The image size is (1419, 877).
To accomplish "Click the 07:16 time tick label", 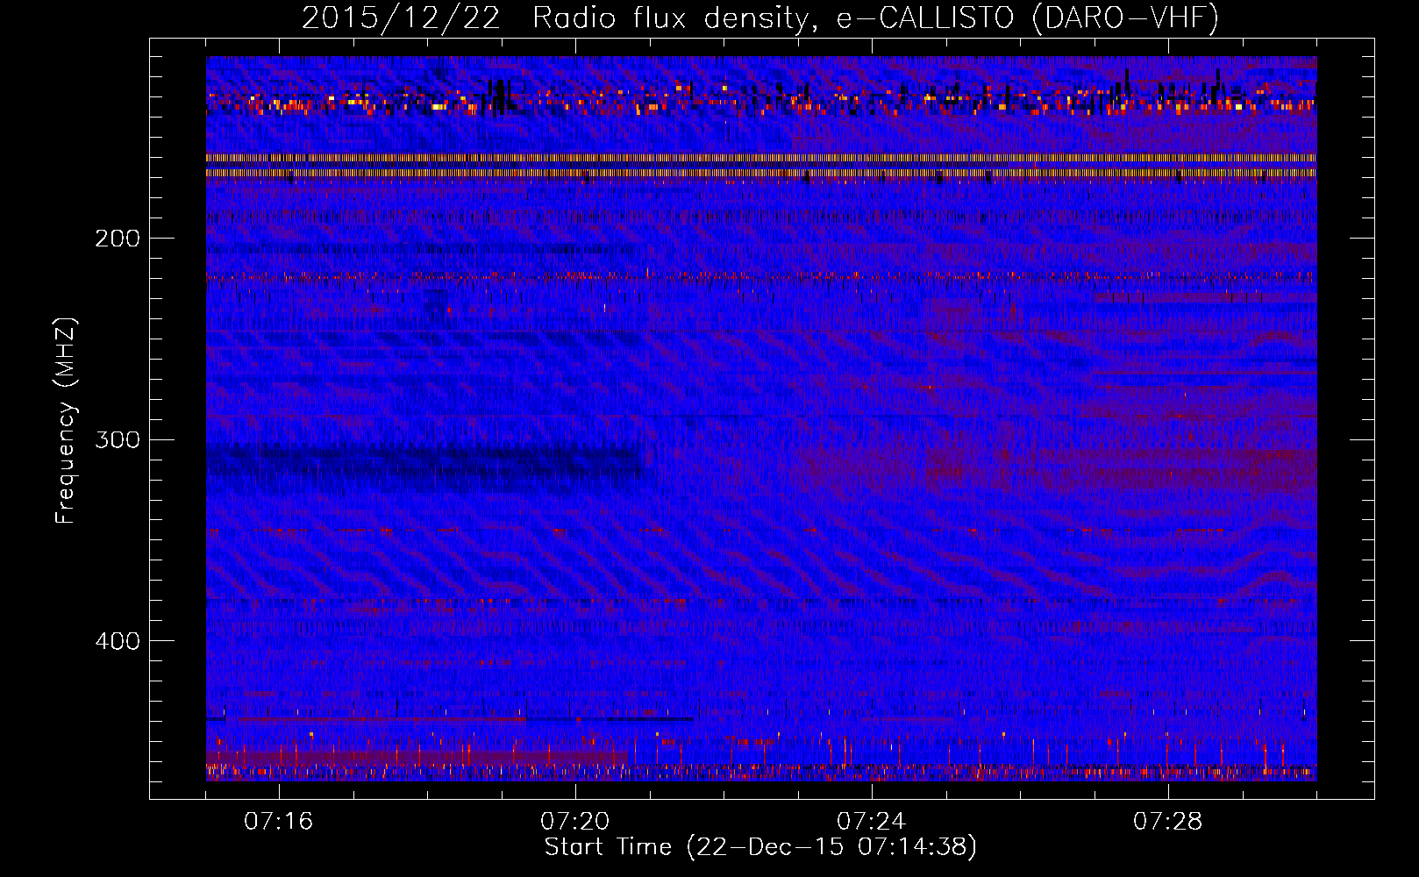I will click(x=279, y=822).
